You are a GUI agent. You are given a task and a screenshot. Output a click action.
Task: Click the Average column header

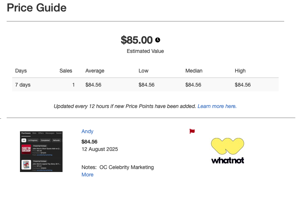coord(95,71)
